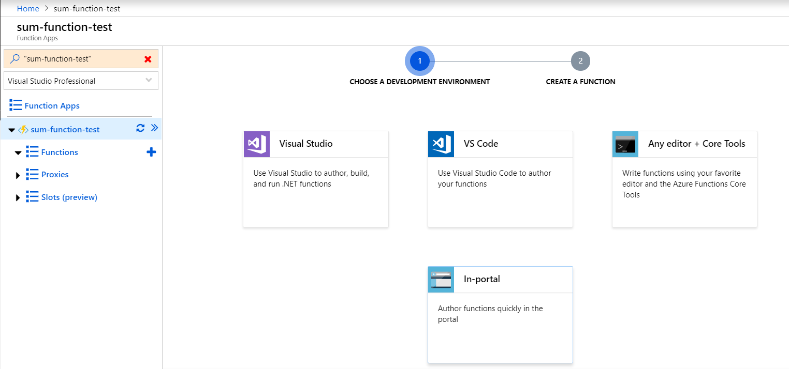789x369 pixels.
Task: Click the double-chevron next to sum-function-test
Action: 154,128
